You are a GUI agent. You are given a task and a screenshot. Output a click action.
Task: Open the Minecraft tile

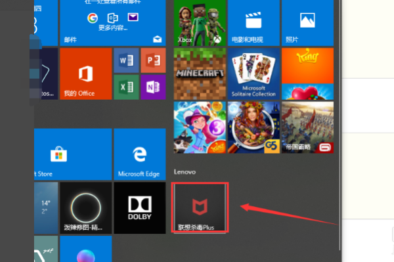(x=200, y=74)
